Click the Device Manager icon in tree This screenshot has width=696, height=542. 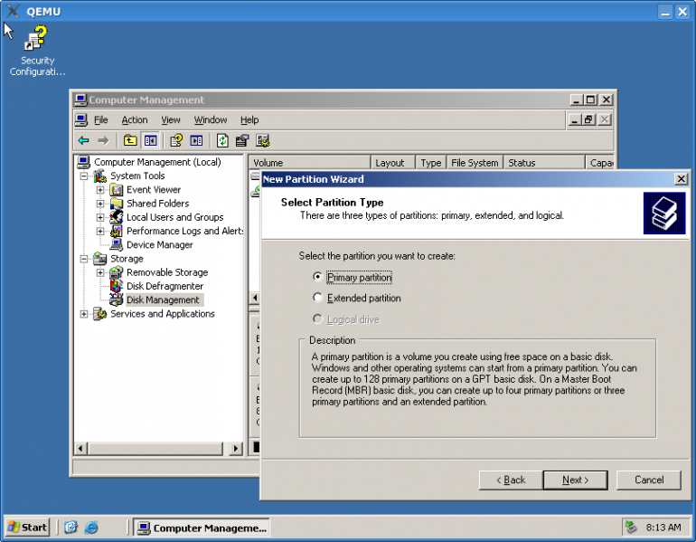coord(116,244)
